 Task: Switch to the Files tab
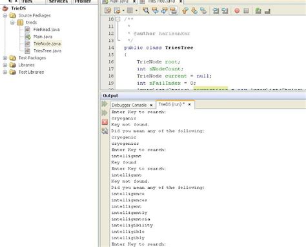(x=27, y=1)
